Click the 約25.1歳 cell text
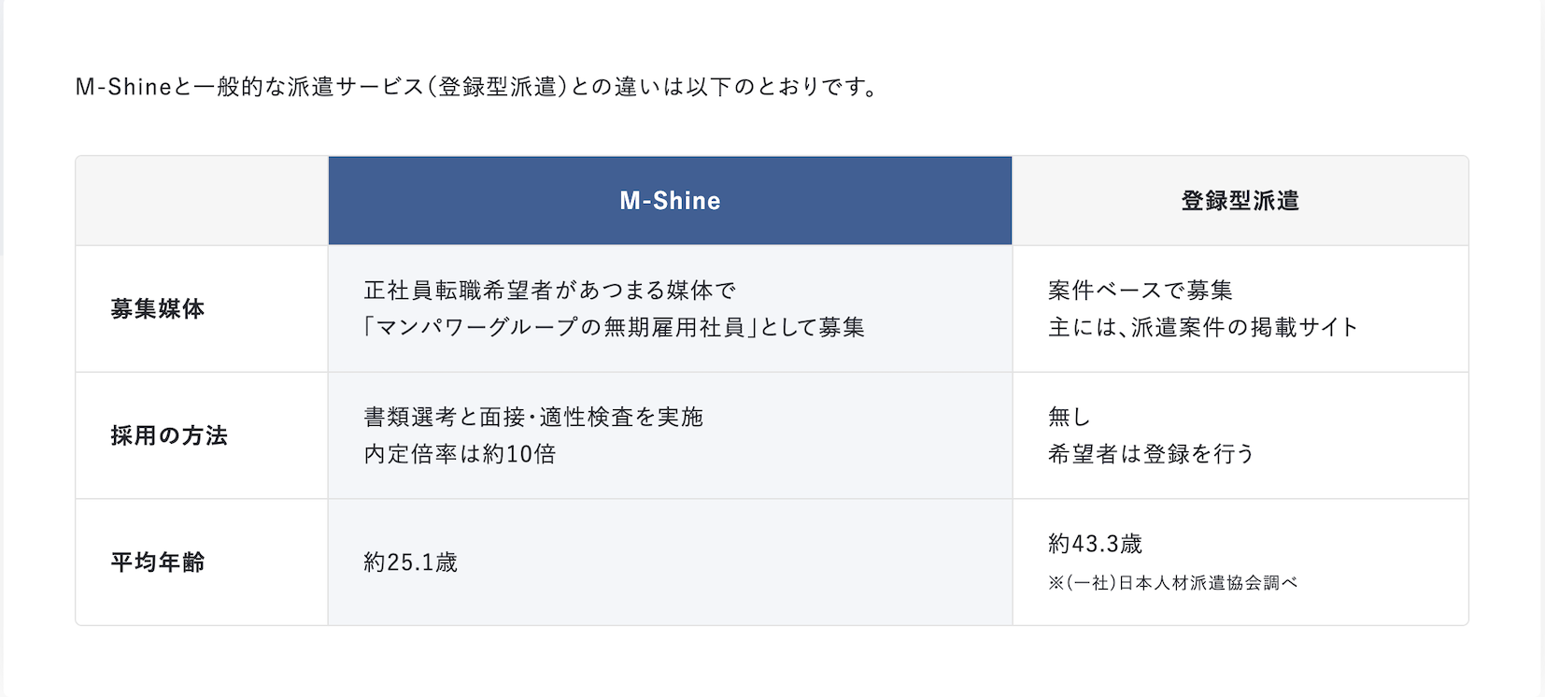Screen dimensions: 1545x697 click(411, 562)
